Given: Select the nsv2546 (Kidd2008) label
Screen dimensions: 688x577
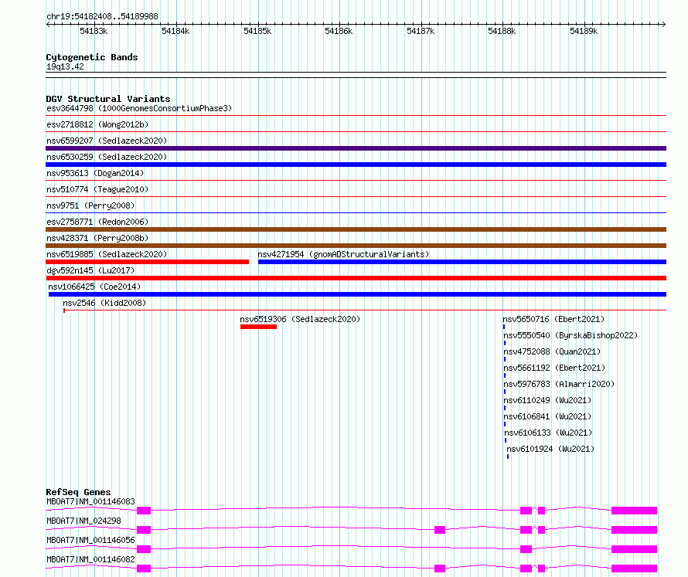Looking at the screenshot, I should click(104, 303).
